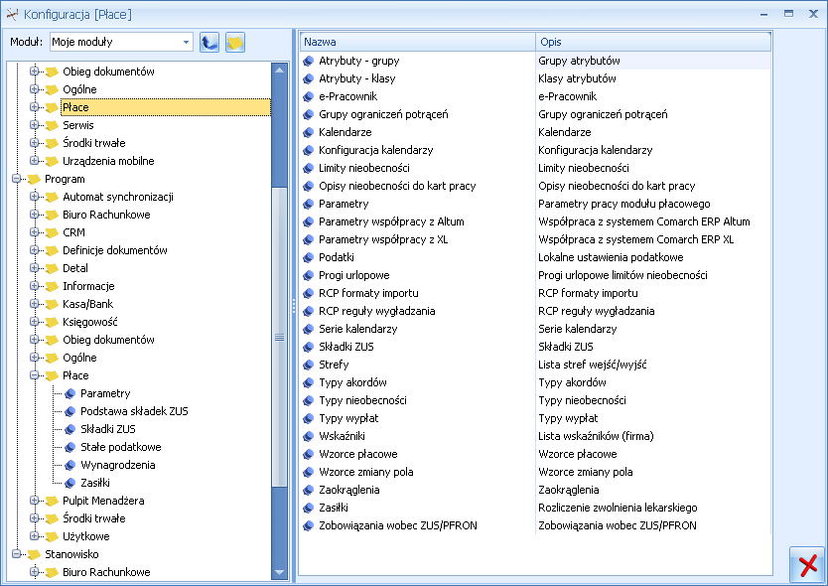The image size is (828, 586).
Task: Collapse the Płace node under Program
Action: [35, 375]
